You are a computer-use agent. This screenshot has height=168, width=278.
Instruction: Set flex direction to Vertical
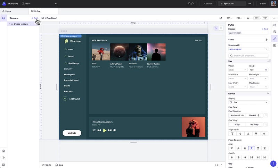[254, 115]
